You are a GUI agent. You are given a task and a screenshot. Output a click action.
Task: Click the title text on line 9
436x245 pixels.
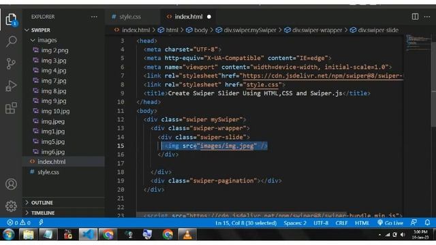pos(255,93)
